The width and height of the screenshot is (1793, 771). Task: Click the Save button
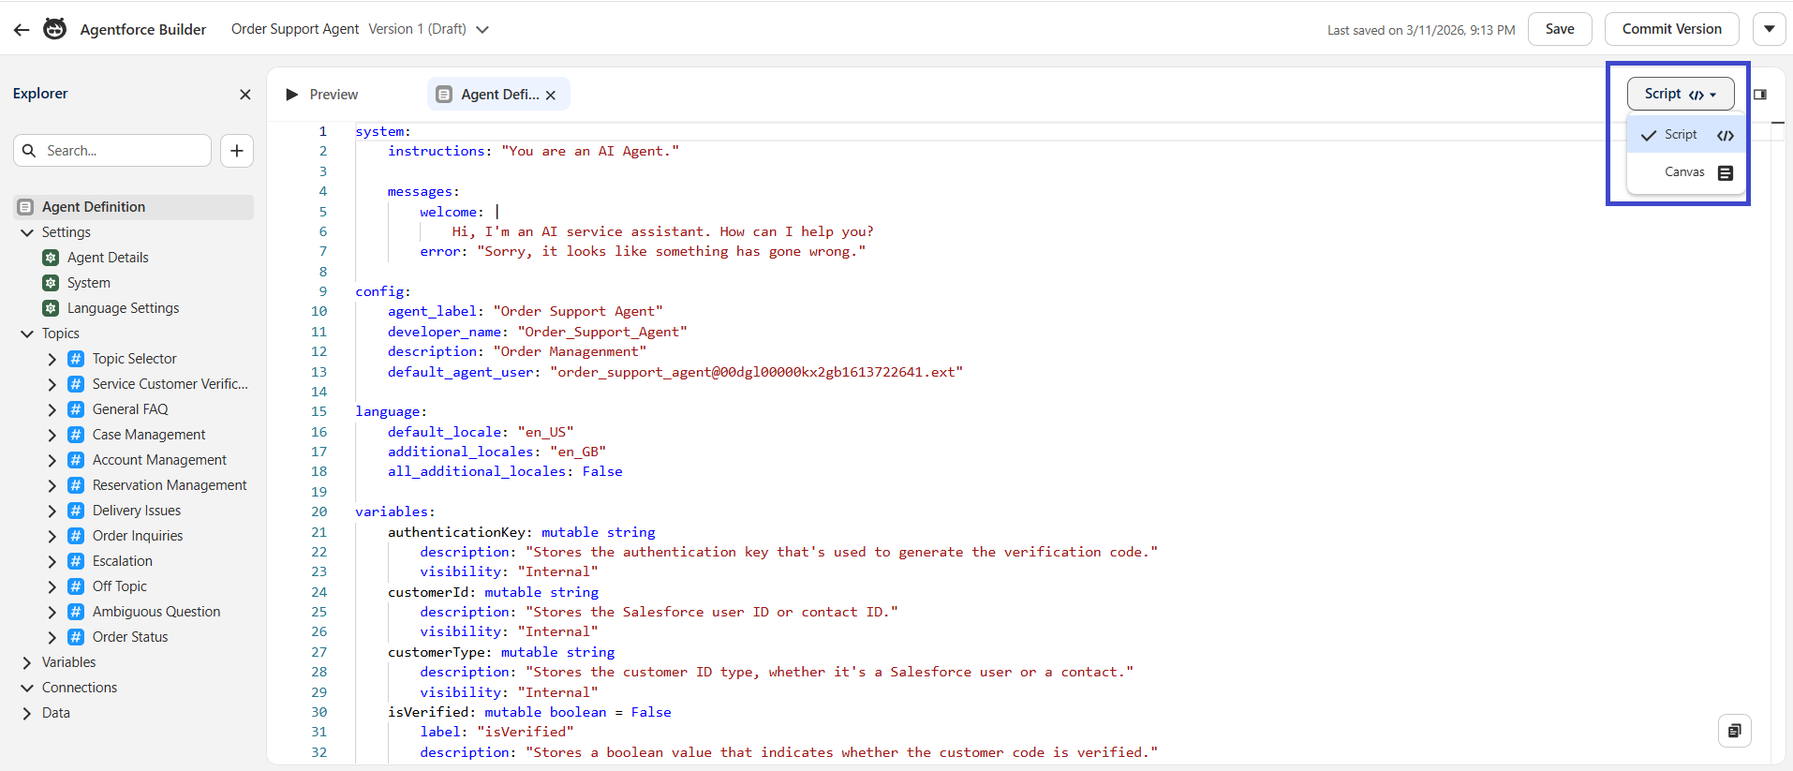1560,29
